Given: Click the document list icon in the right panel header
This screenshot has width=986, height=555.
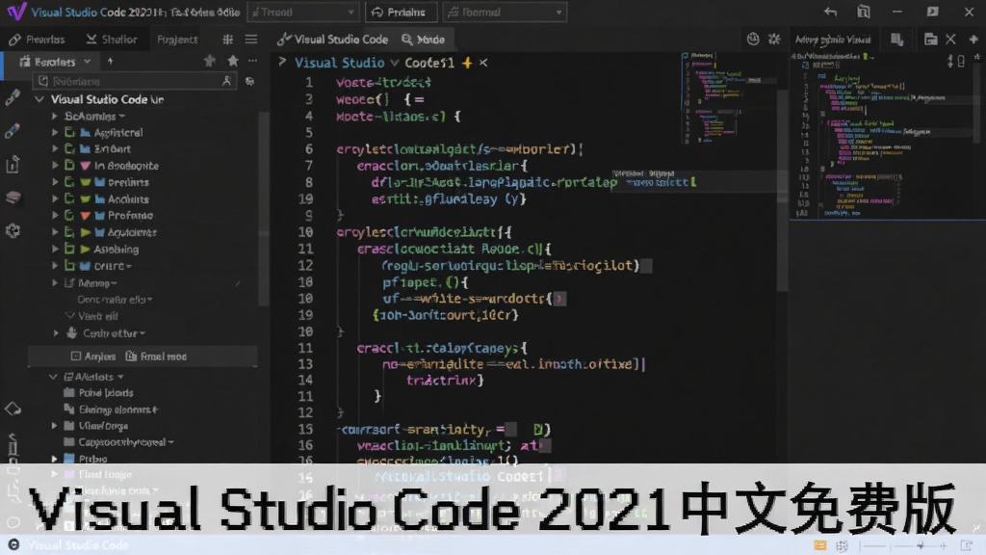Looking at the screenshot, I should pyautogui.click(x=896, y=40).
